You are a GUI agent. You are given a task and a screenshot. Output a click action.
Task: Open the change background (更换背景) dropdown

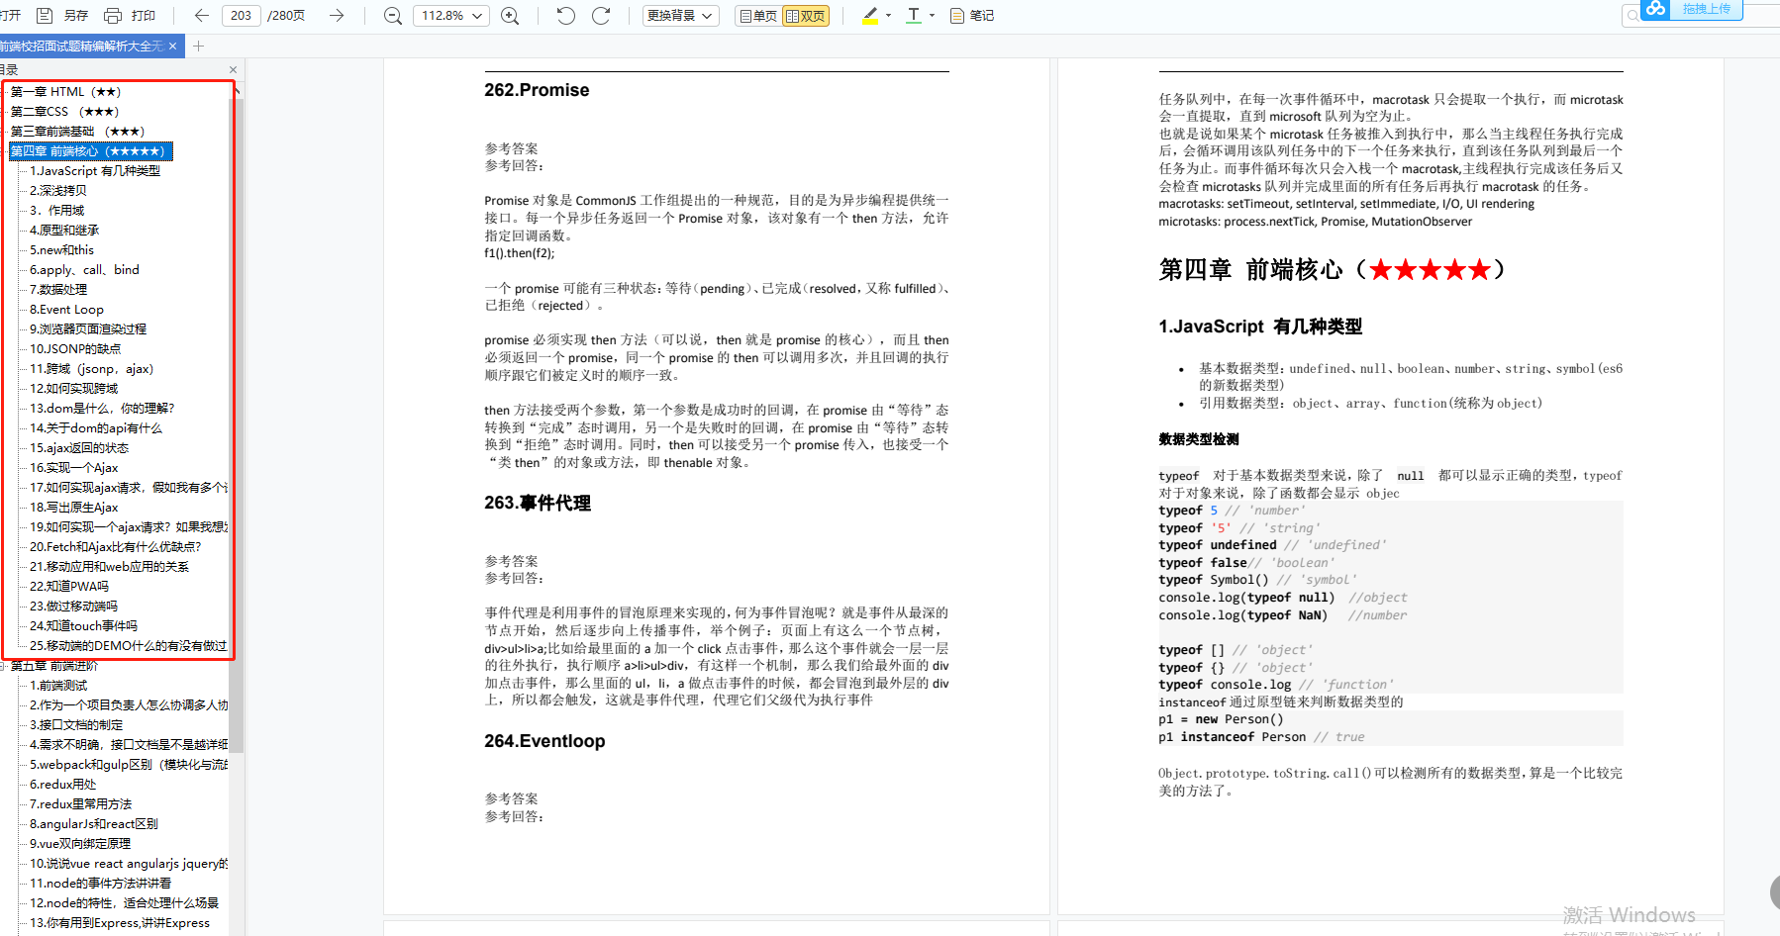[x=680, y=16]
